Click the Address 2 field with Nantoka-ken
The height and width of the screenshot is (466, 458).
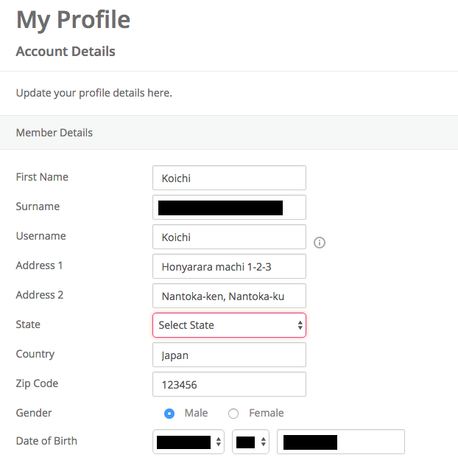pos(229,296)
